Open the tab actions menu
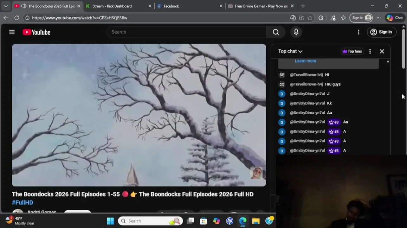 tap(6, 6)
